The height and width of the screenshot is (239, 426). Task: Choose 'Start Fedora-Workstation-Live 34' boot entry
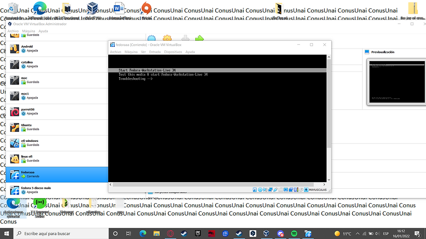click(217, 70)
